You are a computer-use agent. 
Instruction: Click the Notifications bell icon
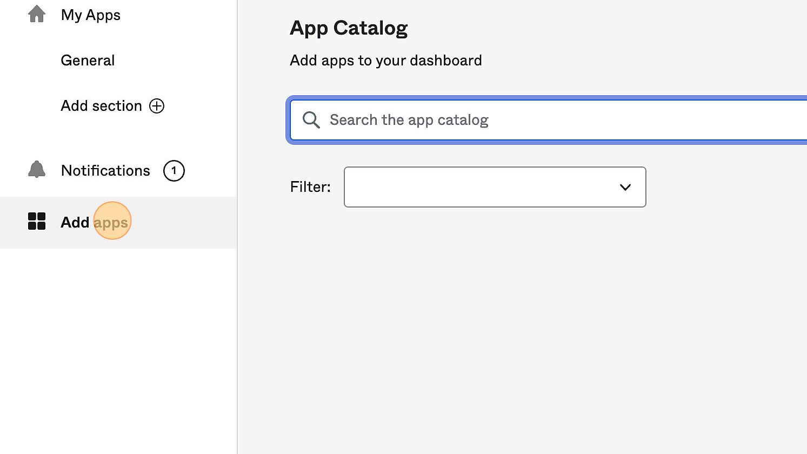[x=37, y=170]
